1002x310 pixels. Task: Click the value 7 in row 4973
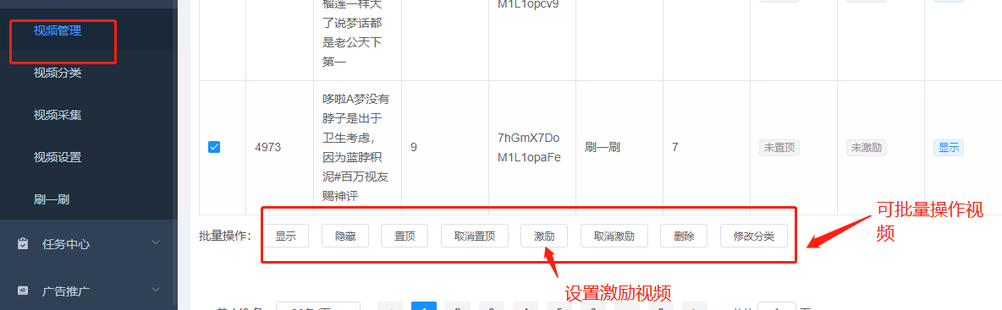click(674, 147)
